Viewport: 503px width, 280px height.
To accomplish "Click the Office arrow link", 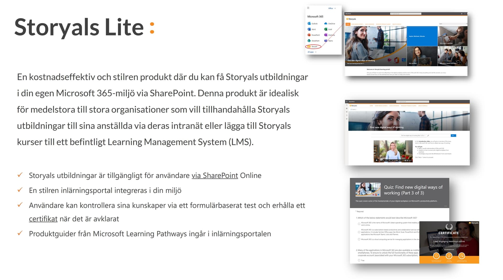I will (332, 8).
